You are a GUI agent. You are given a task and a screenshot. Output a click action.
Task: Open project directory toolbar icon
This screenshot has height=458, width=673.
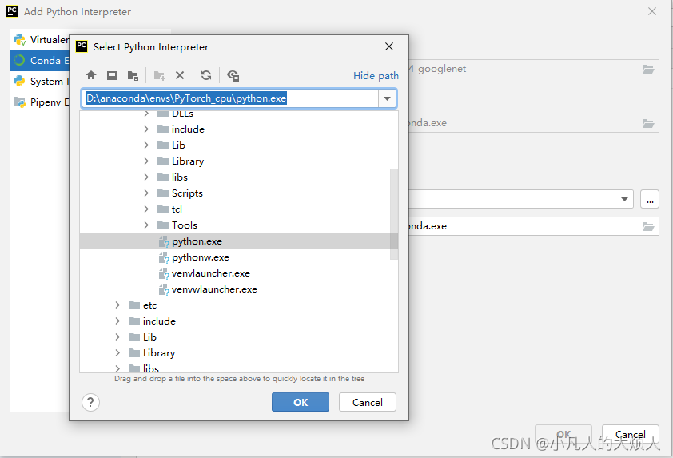[133, 76]
